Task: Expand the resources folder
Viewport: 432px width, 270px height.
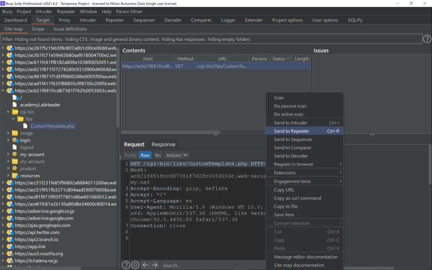Action: pos(8,176)
